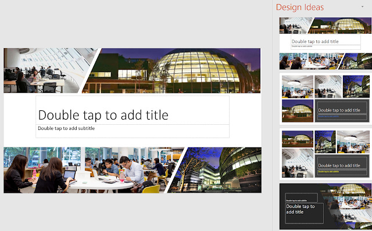Screen dimensions: 372x231
Task: Select the fourth design idea with dark left panel
Action: (325, 207)
